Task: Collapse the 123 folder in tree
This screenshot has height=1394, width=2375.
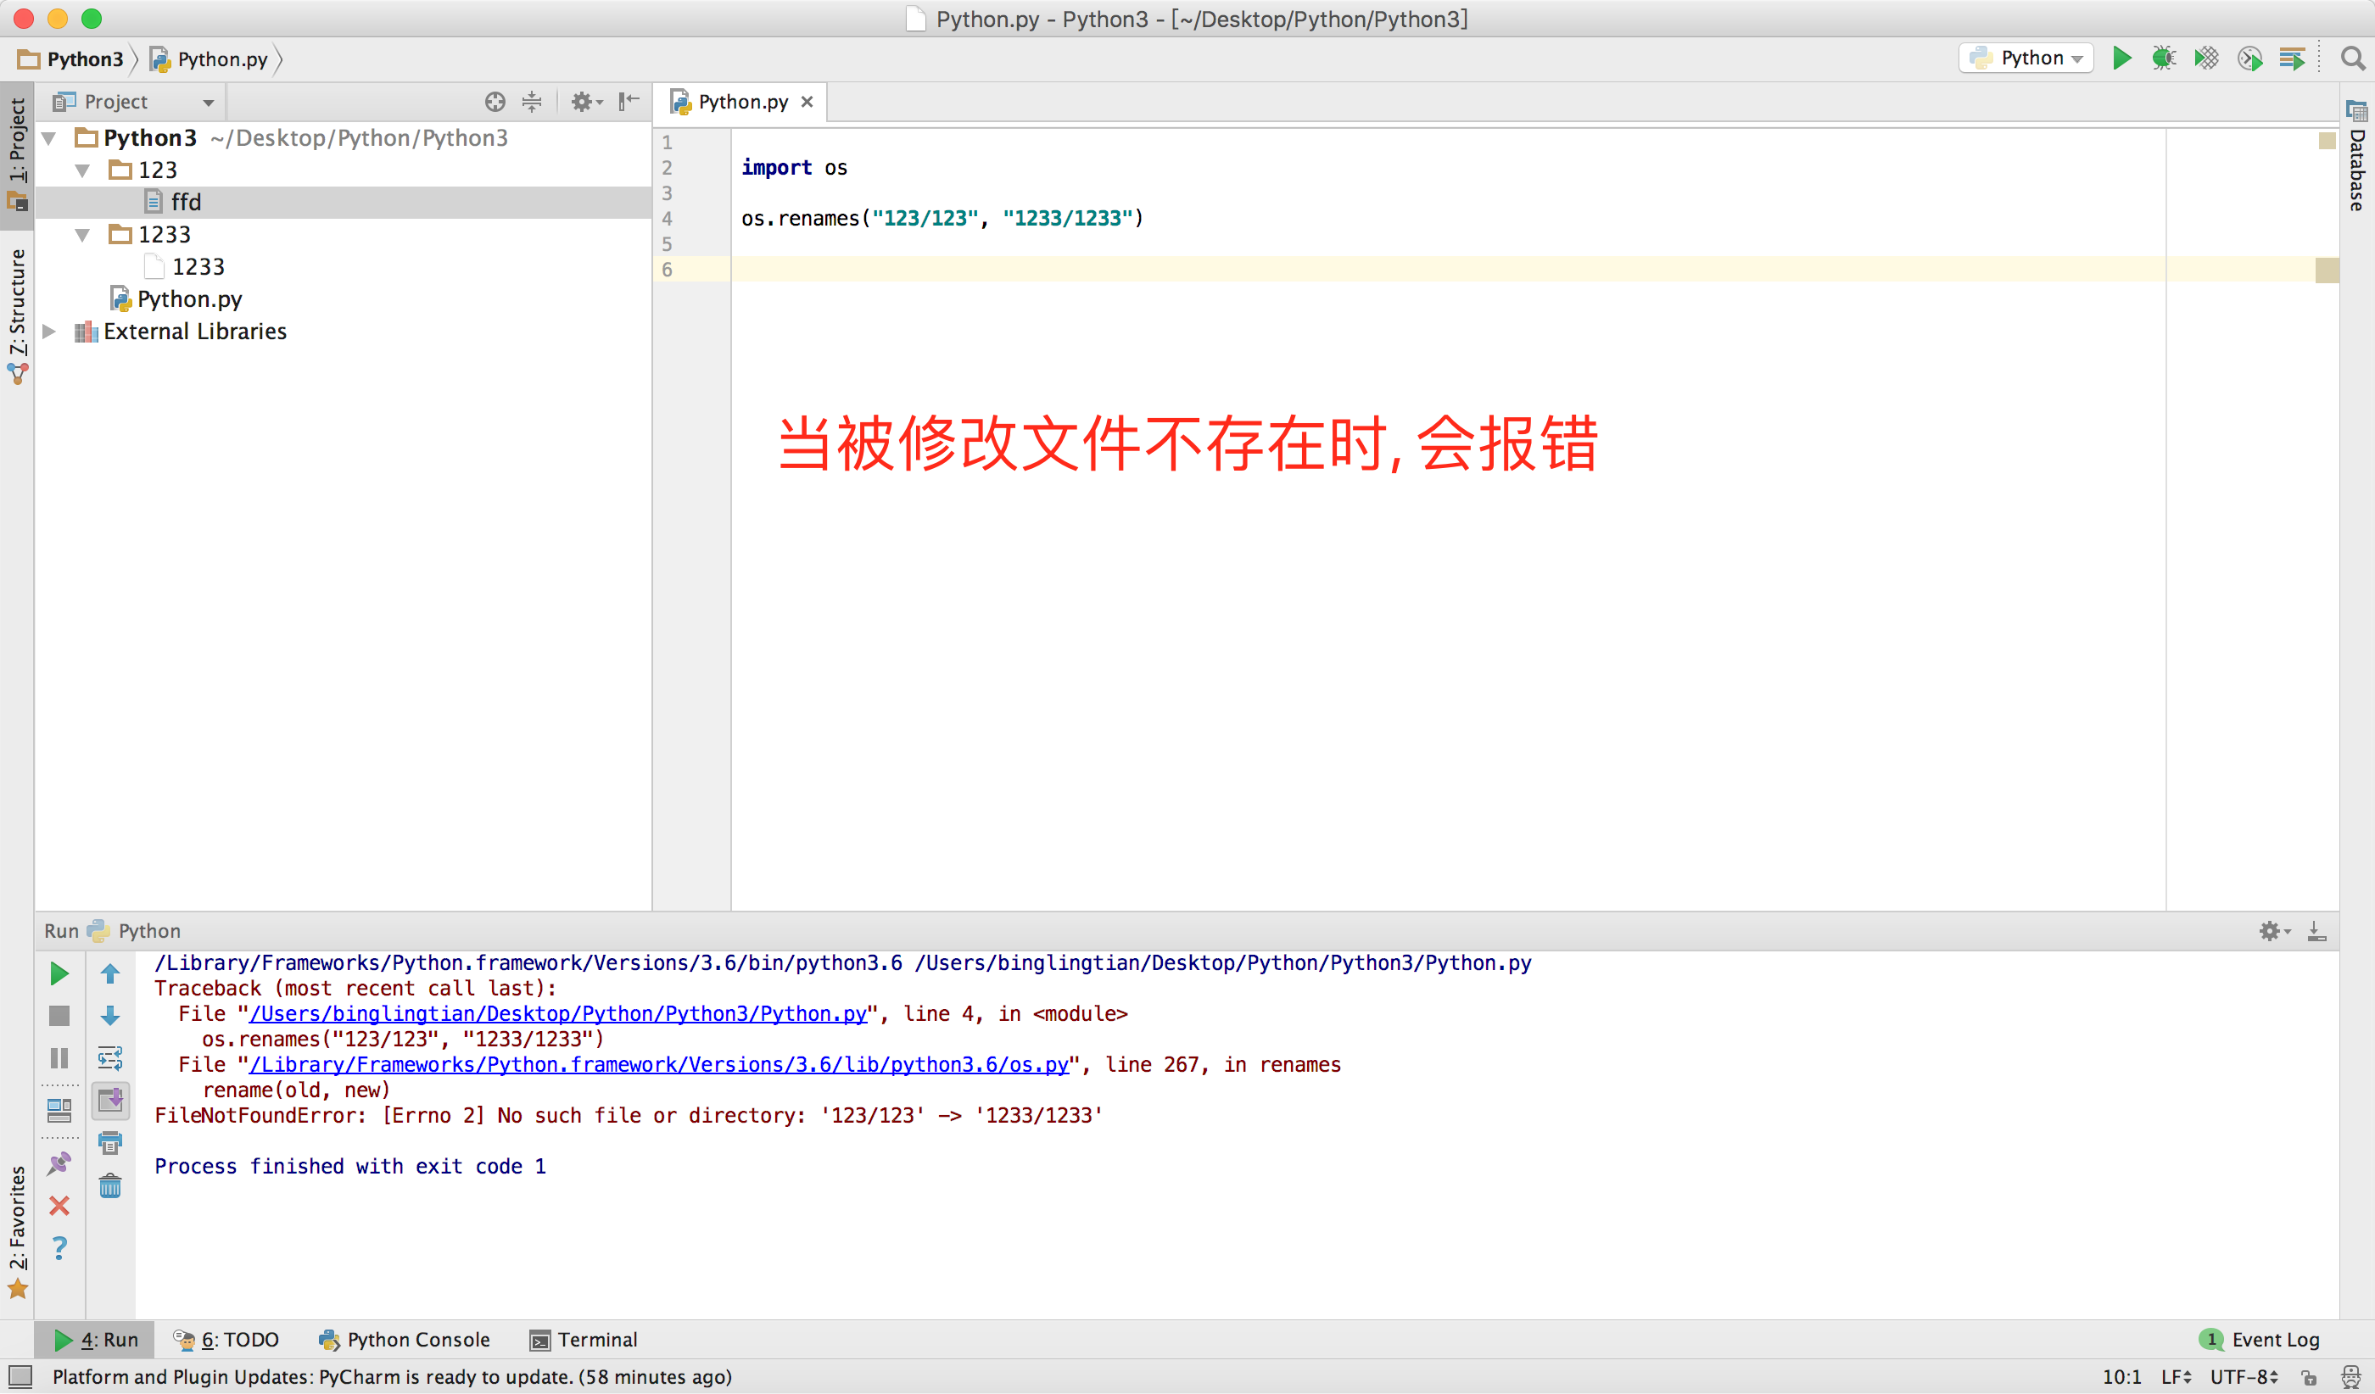Action: pyautogui.click(x=83, y=170)
